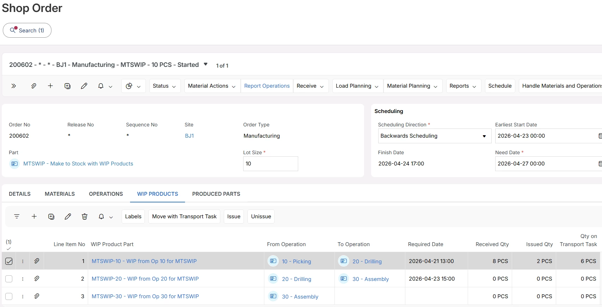Image resolution: width=602 pixels, height=307 pixels.
Task: Switch to the DETAILS tab
Action: coord(20,194)
